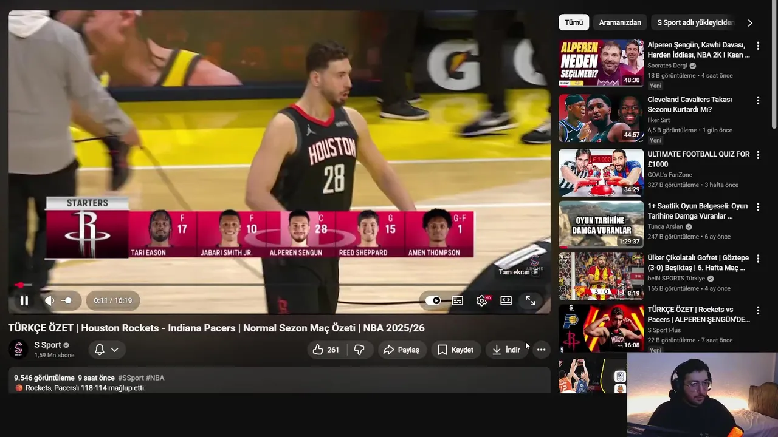Open video settings gear icon
The height and width of the screenshot is (437, 778).
pos(482,300)
